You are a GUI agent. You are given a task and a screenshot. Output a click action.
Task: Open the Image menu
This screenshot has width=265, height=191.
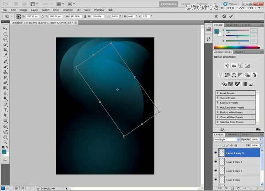click(23, 10)
